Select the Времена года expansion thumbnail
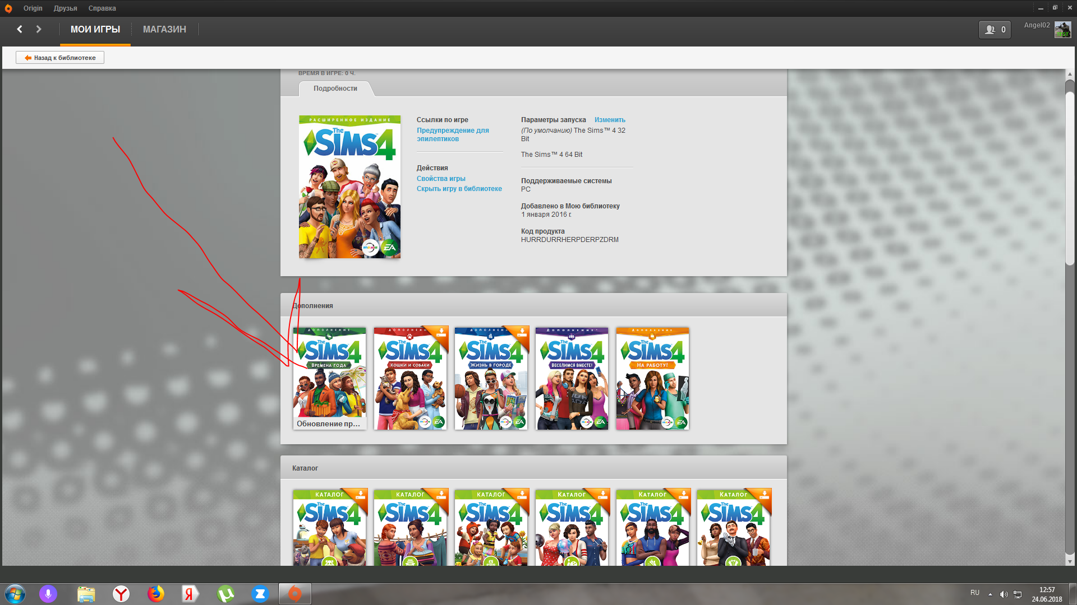Viewport: 1077px width, 605px height. [x=329, y=378]
